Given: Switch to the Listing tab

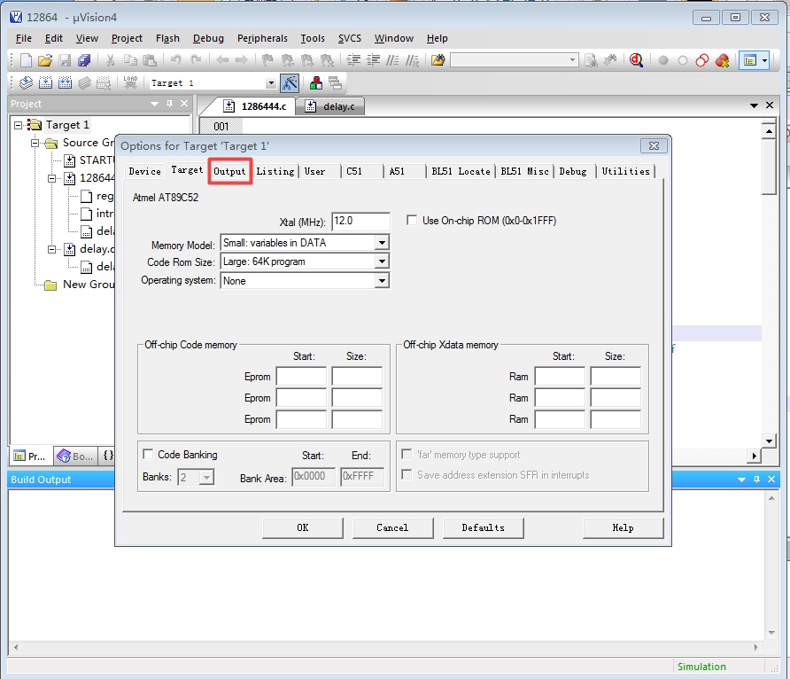Looking at the screenshot, I should pos(275,171).
